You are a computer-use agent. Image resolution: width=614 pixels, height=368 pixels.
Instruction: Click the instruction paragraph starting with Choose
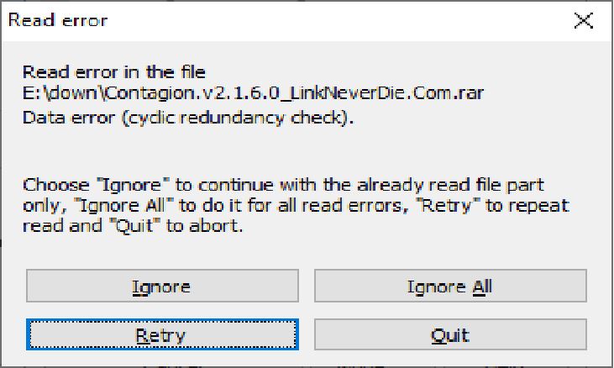tap(294, 205)
